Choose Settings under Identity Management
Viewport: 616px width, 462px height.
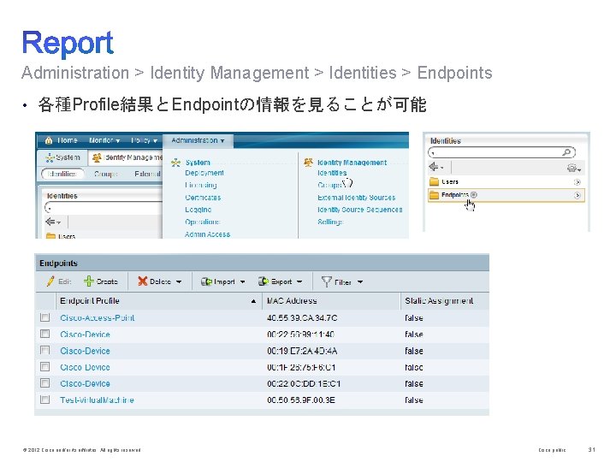tap(330, 222)
